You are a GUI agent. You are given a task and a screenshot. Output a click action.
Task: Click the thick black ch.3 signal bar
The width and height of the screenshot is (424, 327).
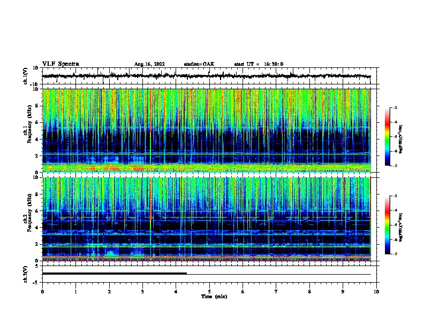click(x=115, y=274)
